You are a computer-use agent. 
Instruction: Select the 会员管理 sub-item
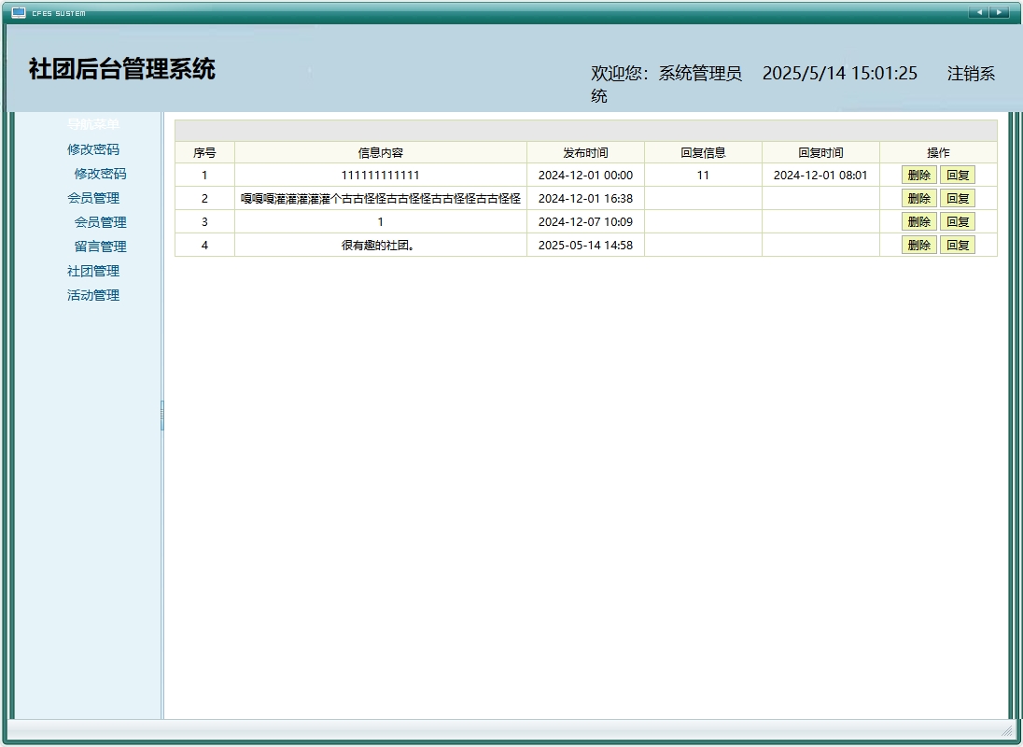coord(100,222)
